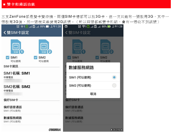Viewport: 171px width, 132px height.
Task: Tap alarm clock icon in right status bar
Action: [79, 26]
